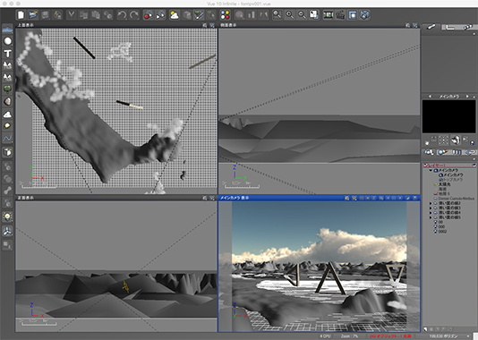The height and width of the screenshot is (340, 478).
Task: Click the Paste icon in the top toolbar
Action: 96,14
